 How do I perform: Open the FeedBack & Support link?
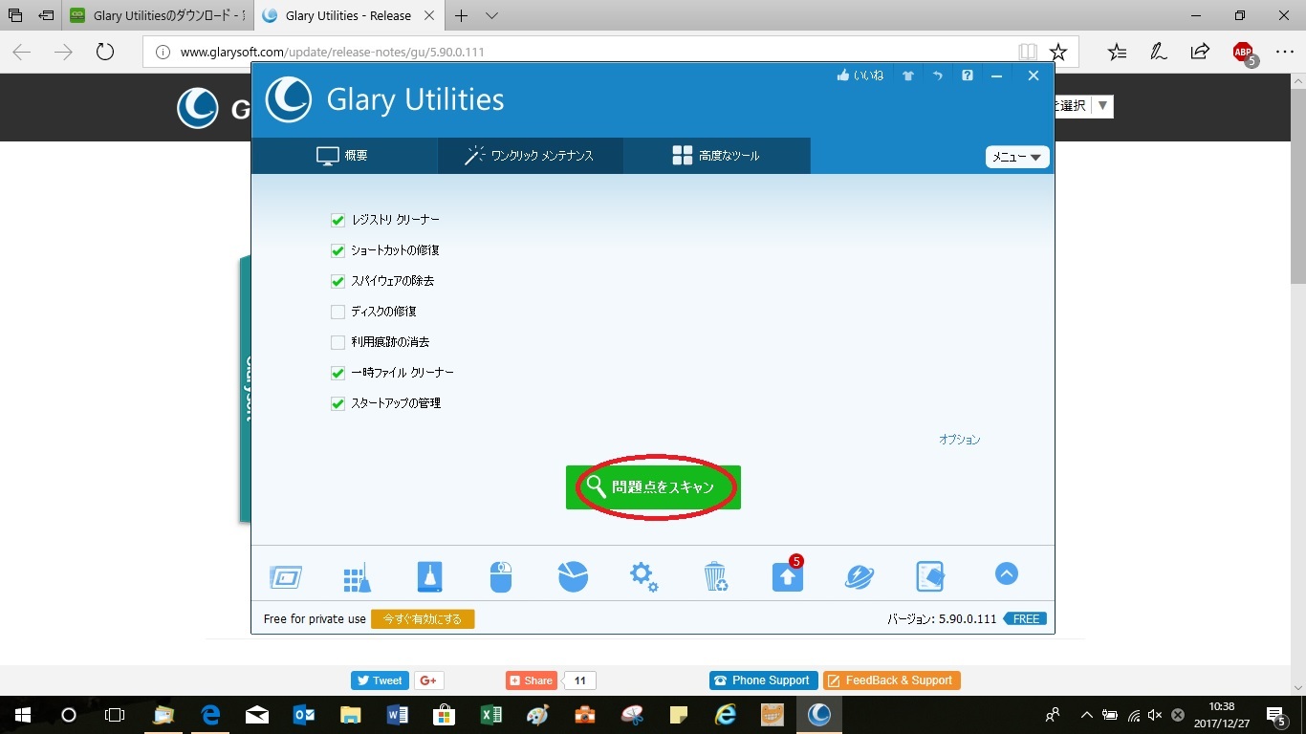[892, 680]
